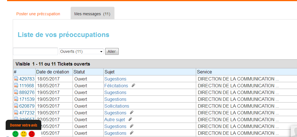Open ticket number 889276
The width and height of the screenshot is (297, 137).
click(x=27, y=92)
